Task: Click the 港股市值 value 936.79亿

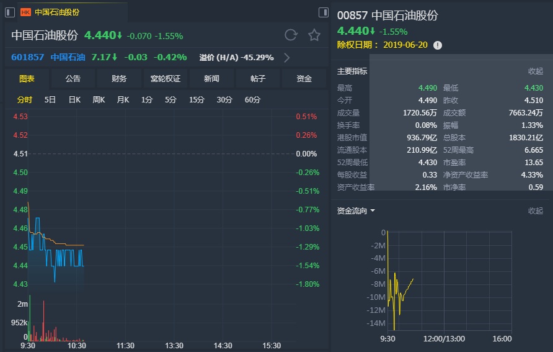Action: (x=422, y=137)
